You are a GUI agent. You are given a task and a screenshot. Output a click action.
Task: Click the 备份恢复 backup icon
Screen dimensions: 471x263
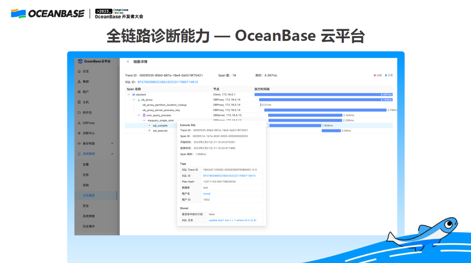pos(79,144)
